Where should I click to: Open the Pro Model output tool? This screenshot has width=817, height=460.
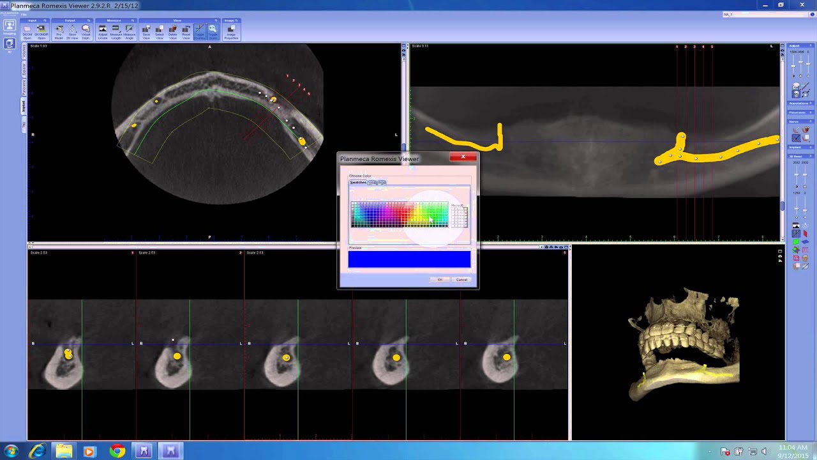coord(59,32)
